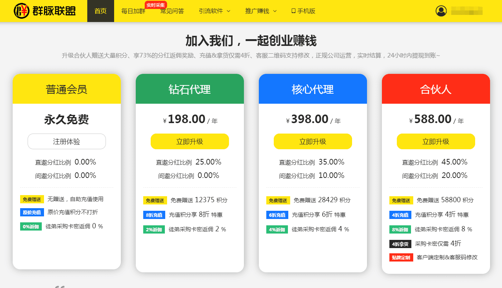
Task: Click 立即升级 under 核心代理
Action: [313, 141]
